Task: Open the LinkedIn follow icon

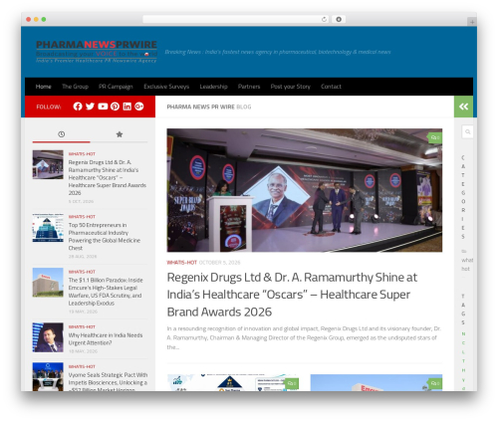Action: pos(127,106)
